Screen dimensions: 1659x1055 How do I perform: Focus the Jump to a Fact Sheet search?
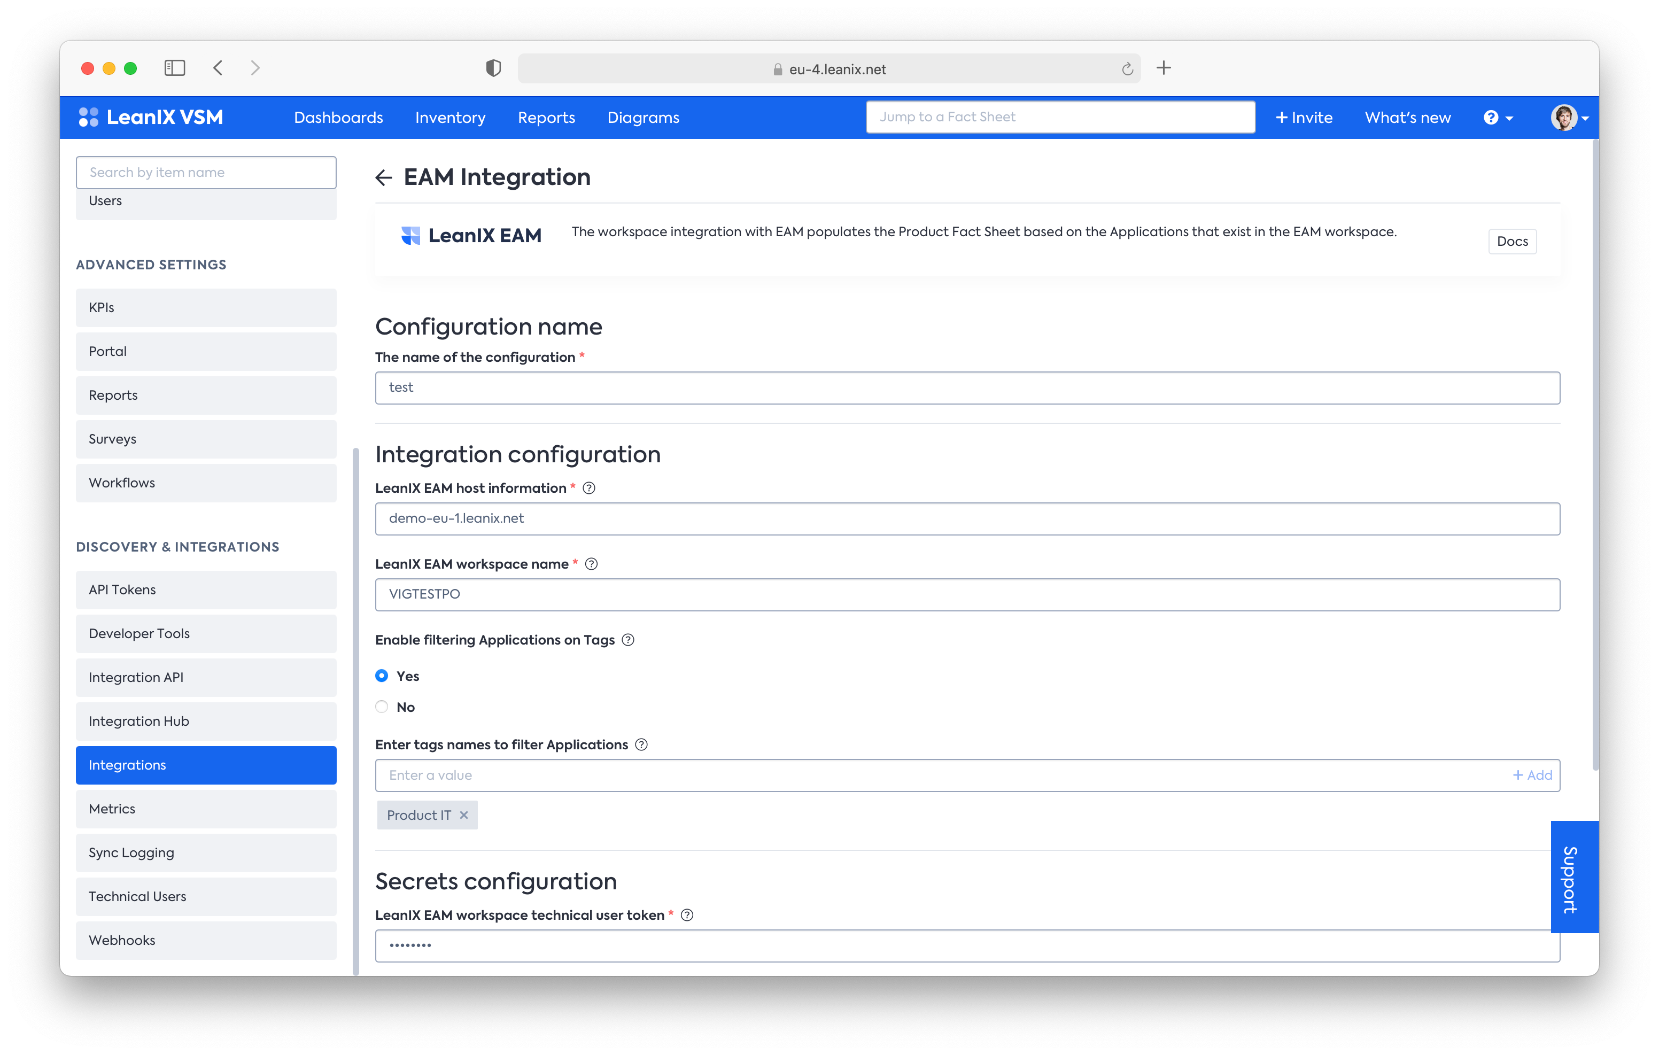point(1060,117)
